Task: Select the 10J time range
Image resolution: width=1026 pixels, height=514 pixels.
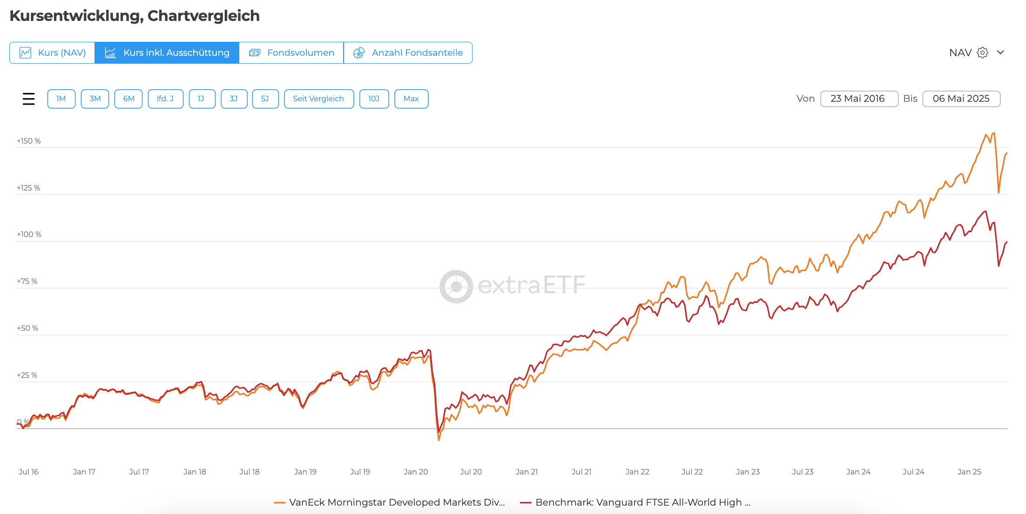Action: click(x=374, y=99)
